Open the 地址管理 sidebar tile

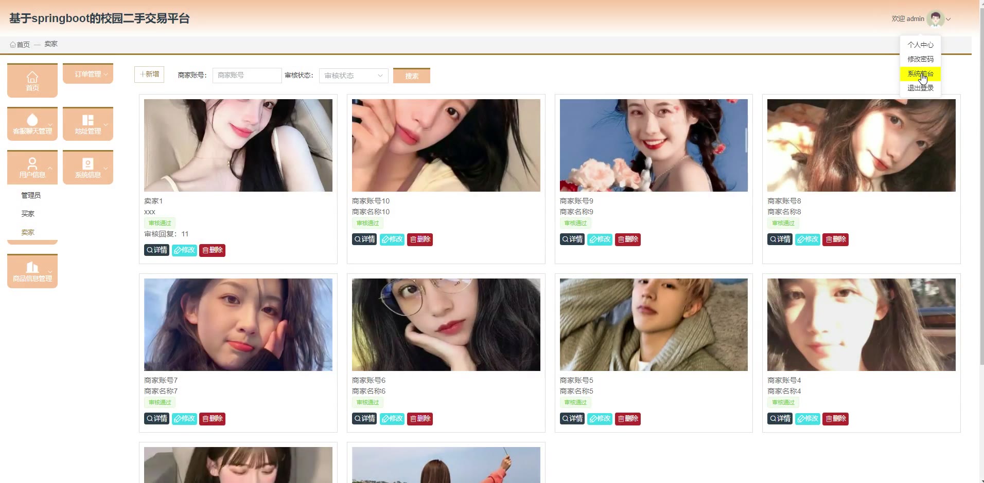pyautogui.click(x=88, y=124)
